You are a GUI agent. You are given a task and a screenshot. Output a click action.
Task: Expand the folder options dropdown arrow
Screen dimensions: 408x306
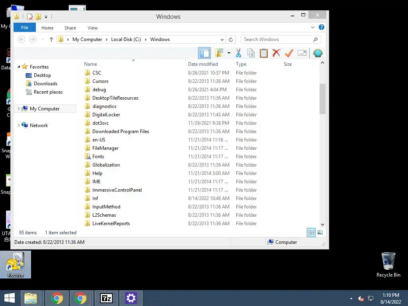point(229,53)
